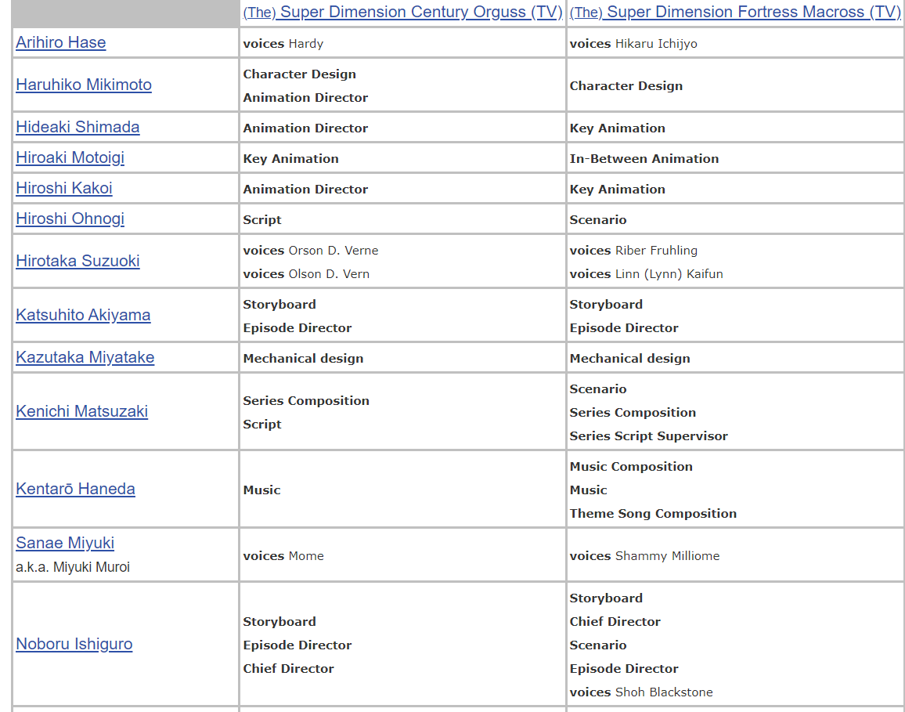The height and width of the screenshot is (712, 905).
Task: Open Hideaki Shimada's profile link
Action: [78, 127]
